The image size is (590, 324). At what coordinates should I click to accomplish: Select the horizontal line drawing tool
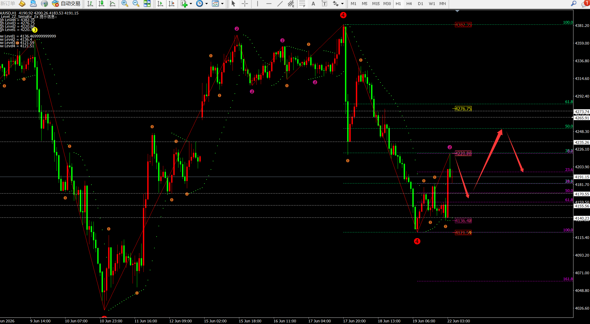pyautogui.click(x=269, y=4)
